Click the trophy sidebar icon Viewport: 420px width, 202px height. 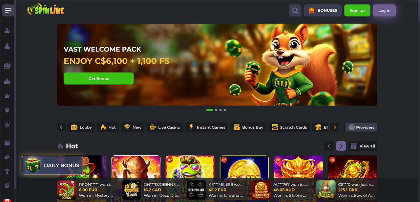click(x=7, y=171)
